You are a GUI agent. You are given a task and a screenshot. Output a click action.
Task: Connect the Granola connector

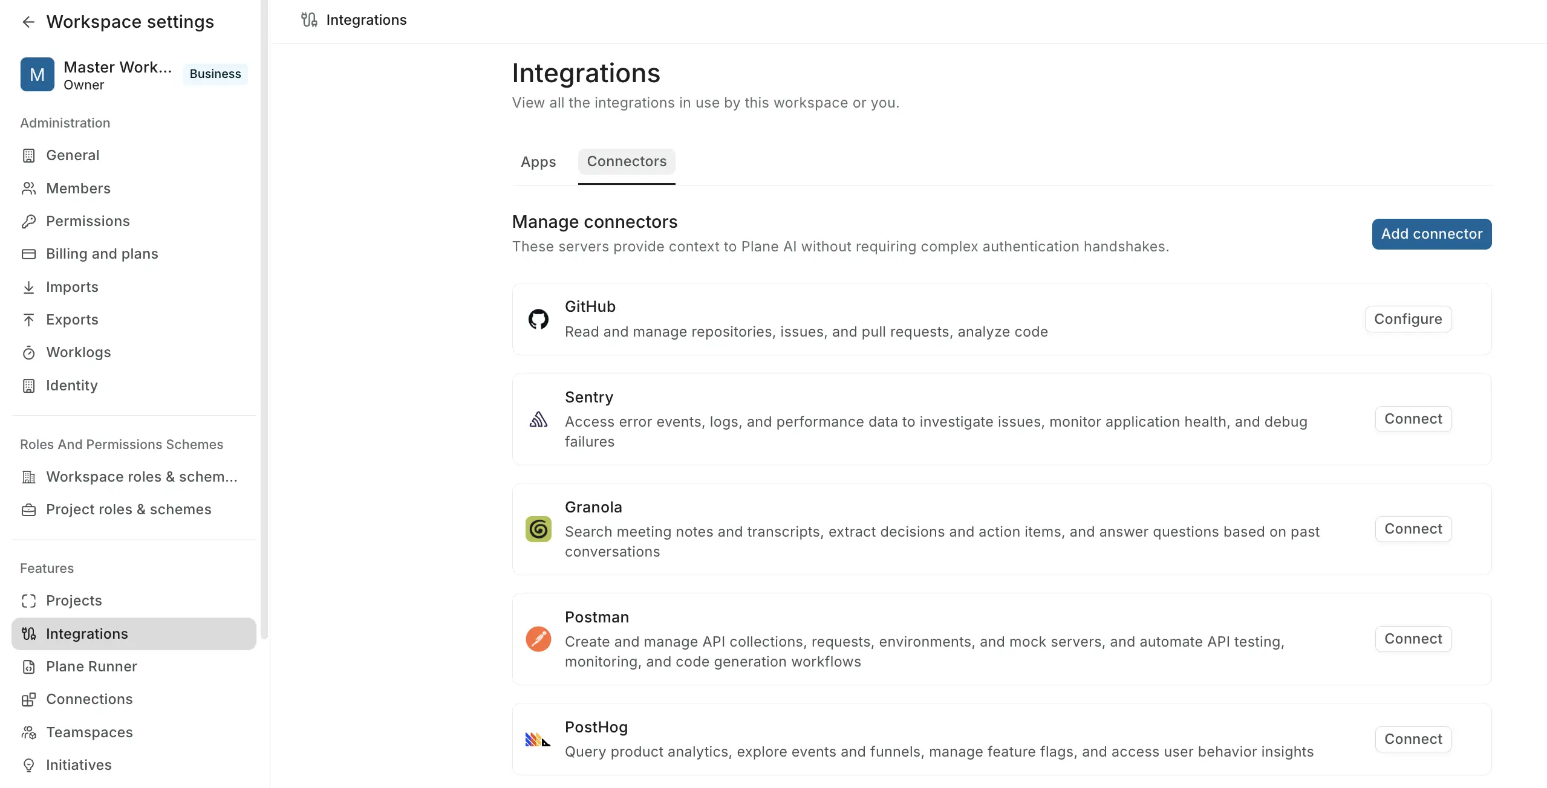1413,529
